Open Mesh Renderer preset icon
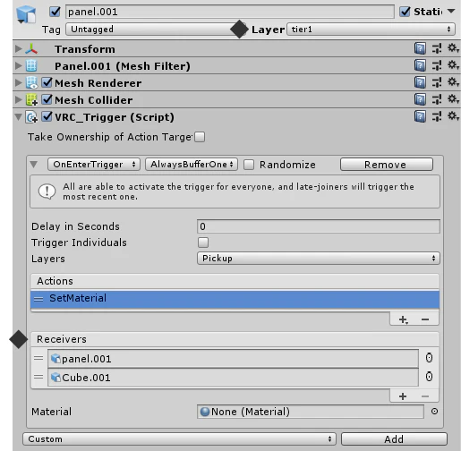Viewport: 461px width, 451px height. coord(437,82)
